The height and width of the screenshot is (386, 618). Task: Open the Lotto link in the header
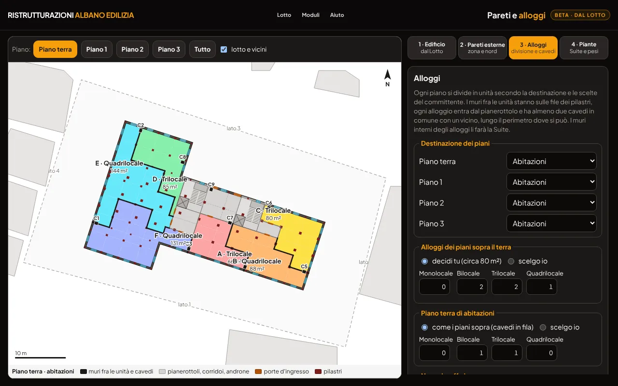tap(284, 15)
